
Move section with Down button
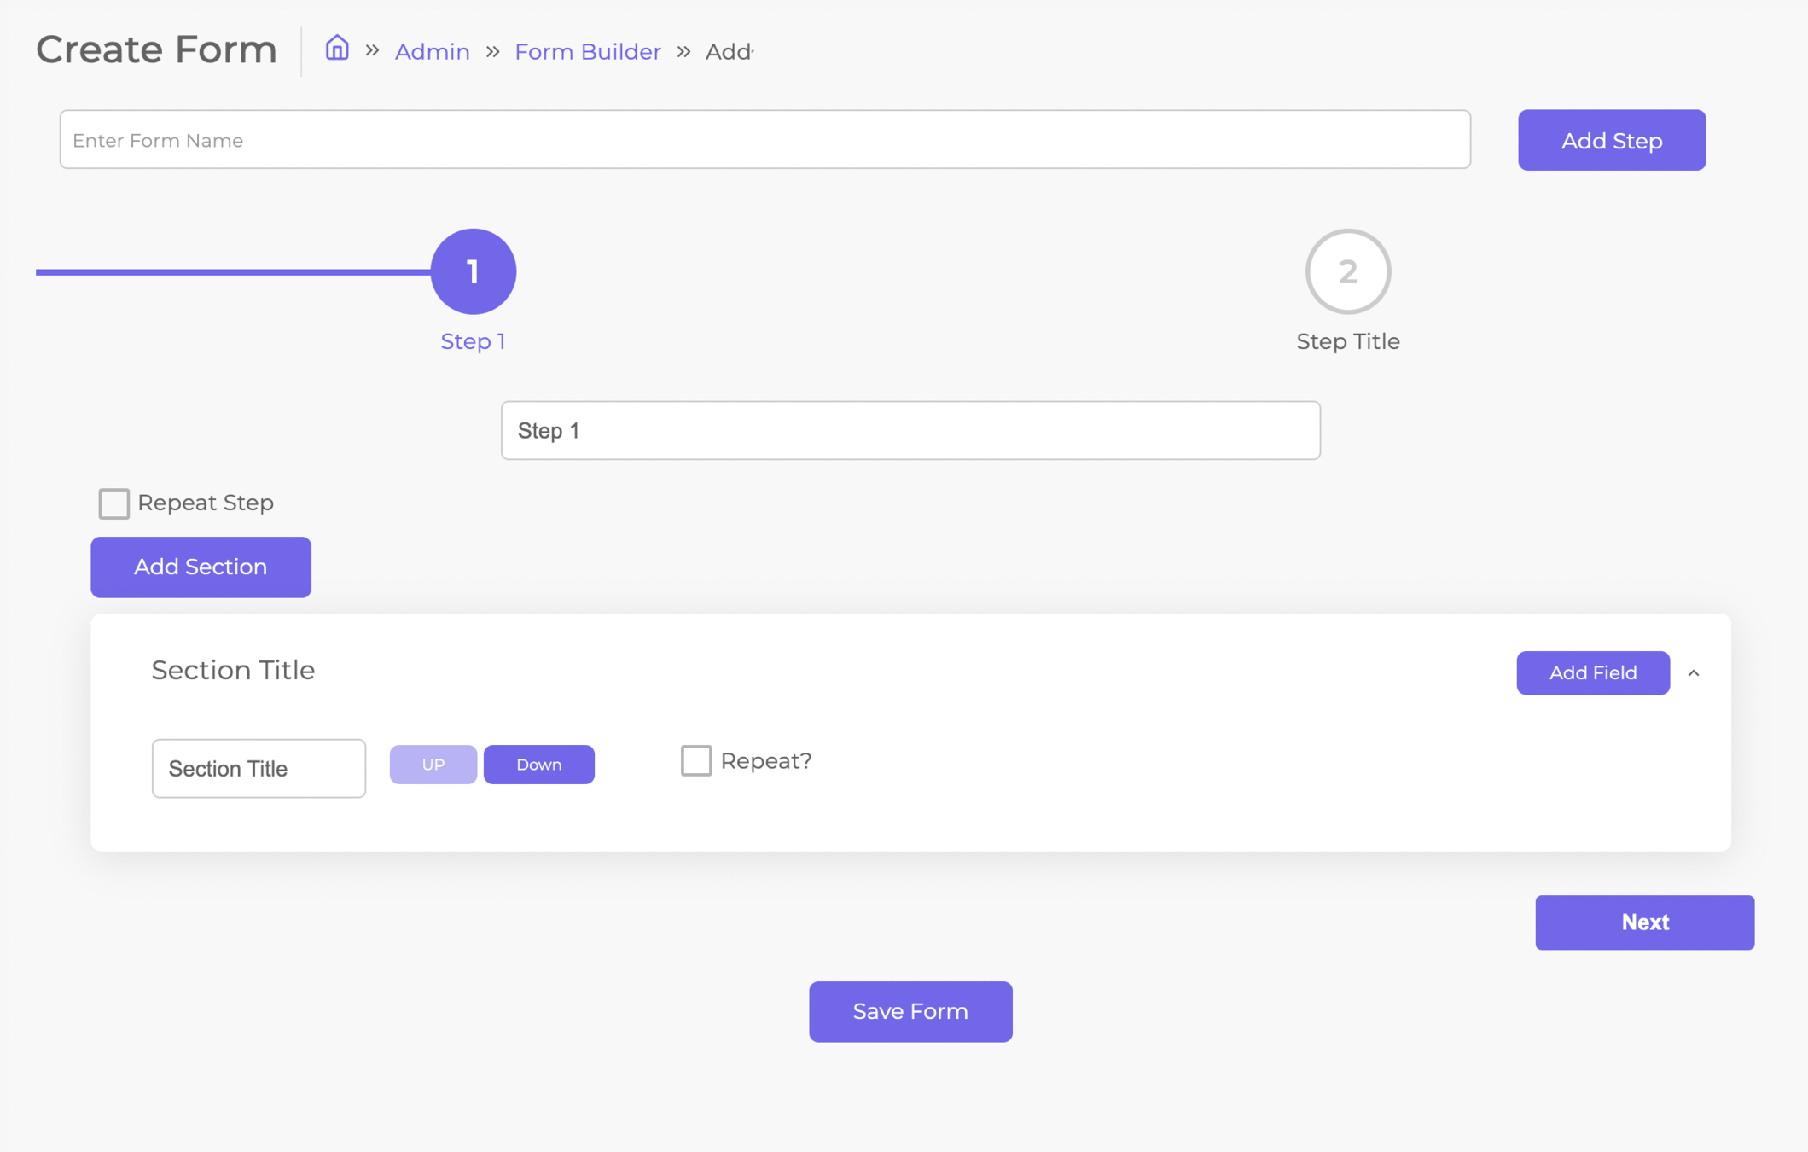click(x=538, y=765)
